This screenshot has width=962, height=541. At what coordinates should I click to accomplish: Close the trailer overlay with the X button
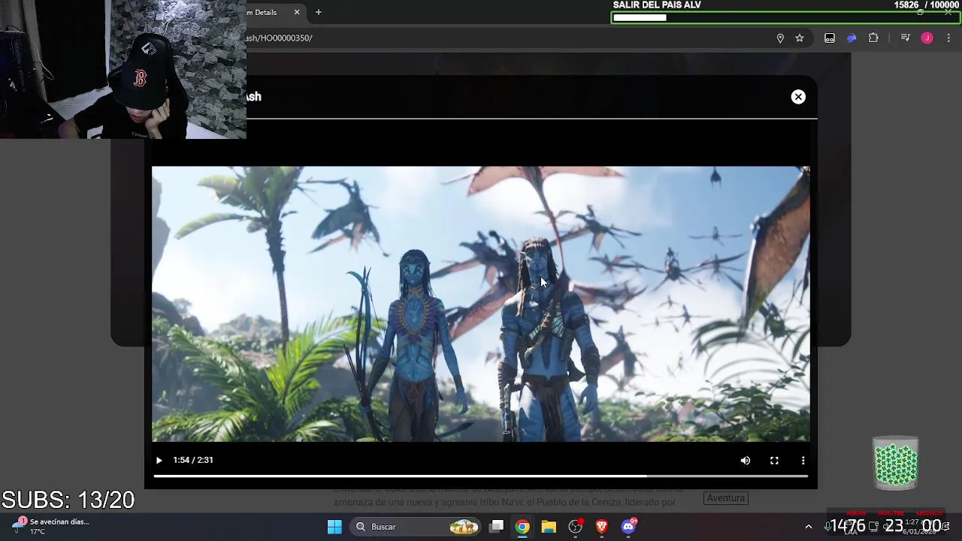pos(798,97)
